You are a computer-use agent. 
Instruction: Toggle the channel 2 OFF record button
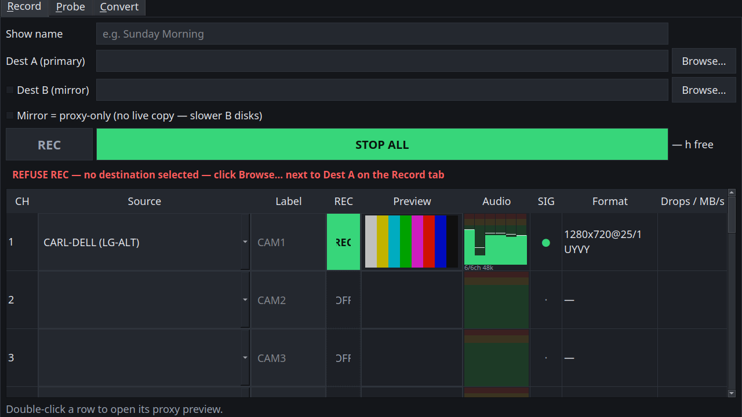pyautogui.click(x=343, y=300)
